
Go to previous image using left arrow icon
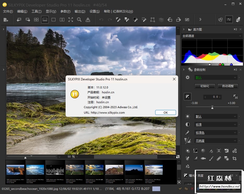19,20
